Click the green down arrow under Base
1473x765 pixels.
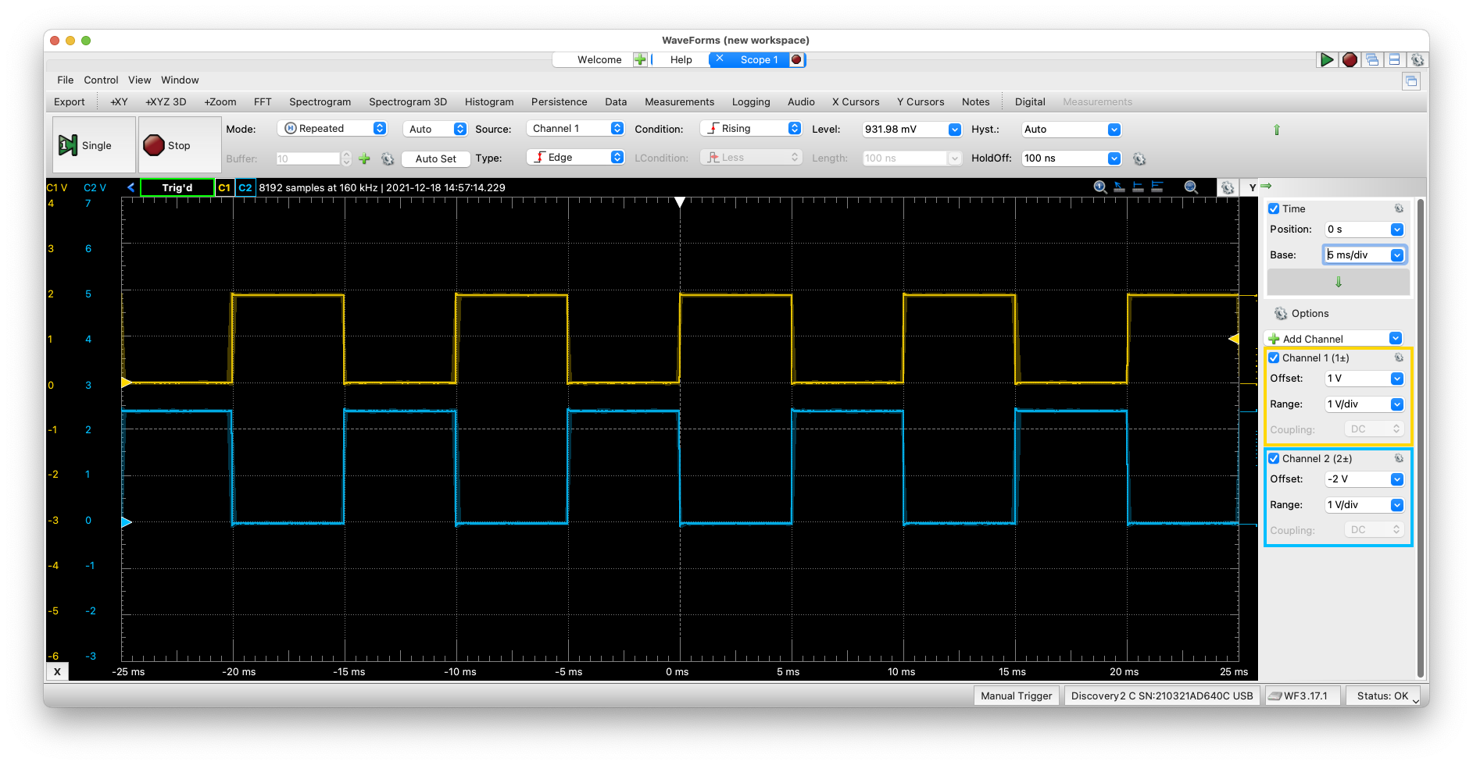click(1338, 282)
